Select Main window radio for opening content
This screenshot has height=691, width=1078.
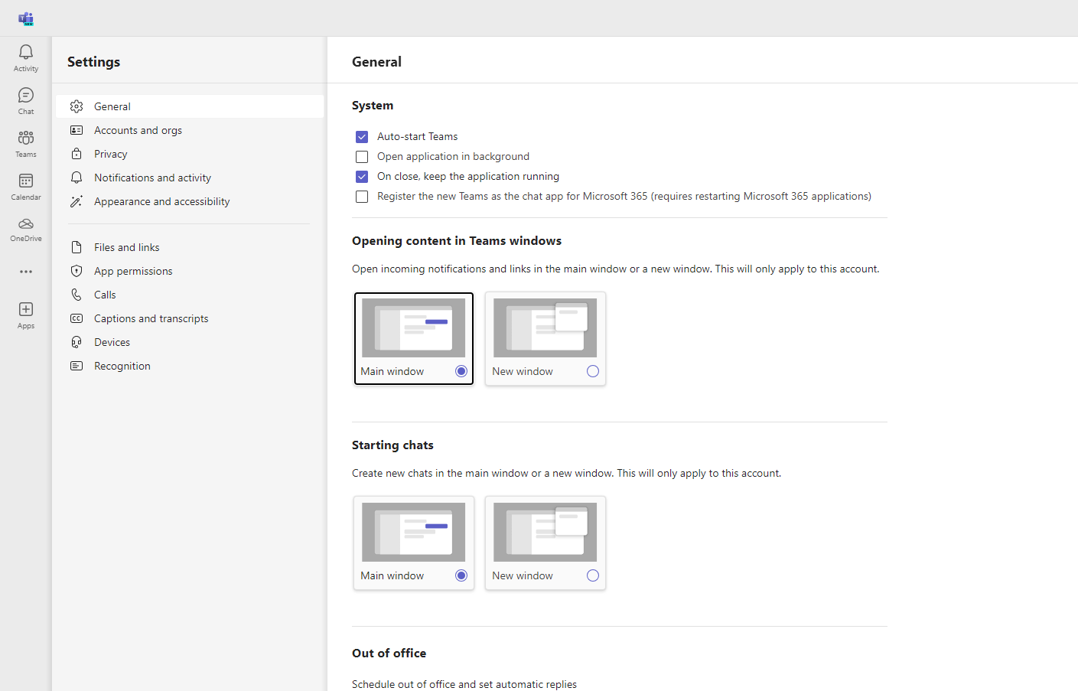click(x=461, y=371)
